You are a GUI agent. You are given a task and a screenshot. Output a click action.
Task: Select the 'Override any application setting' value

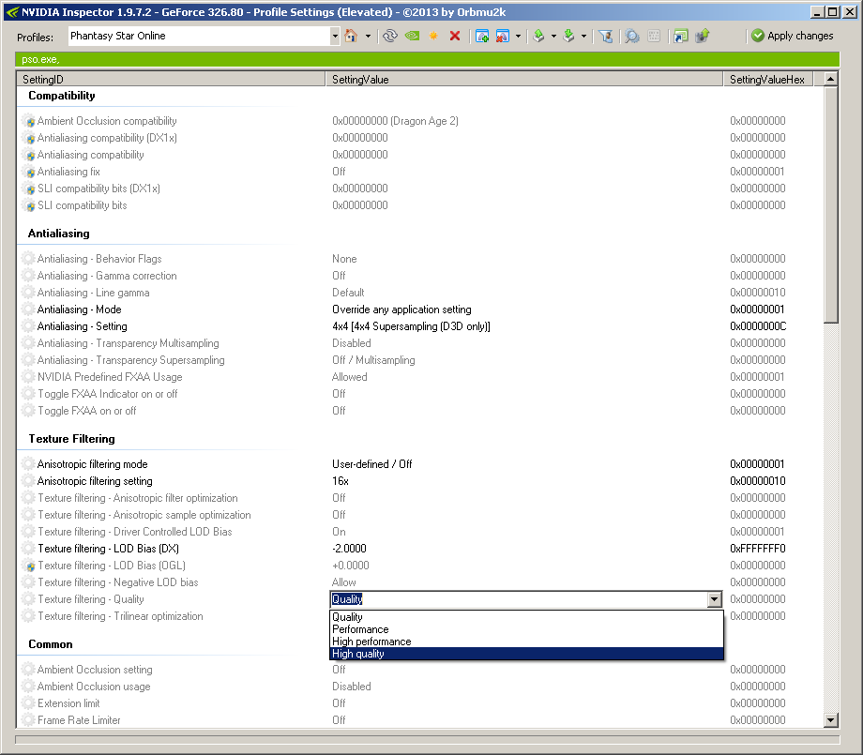pos(401,310)
